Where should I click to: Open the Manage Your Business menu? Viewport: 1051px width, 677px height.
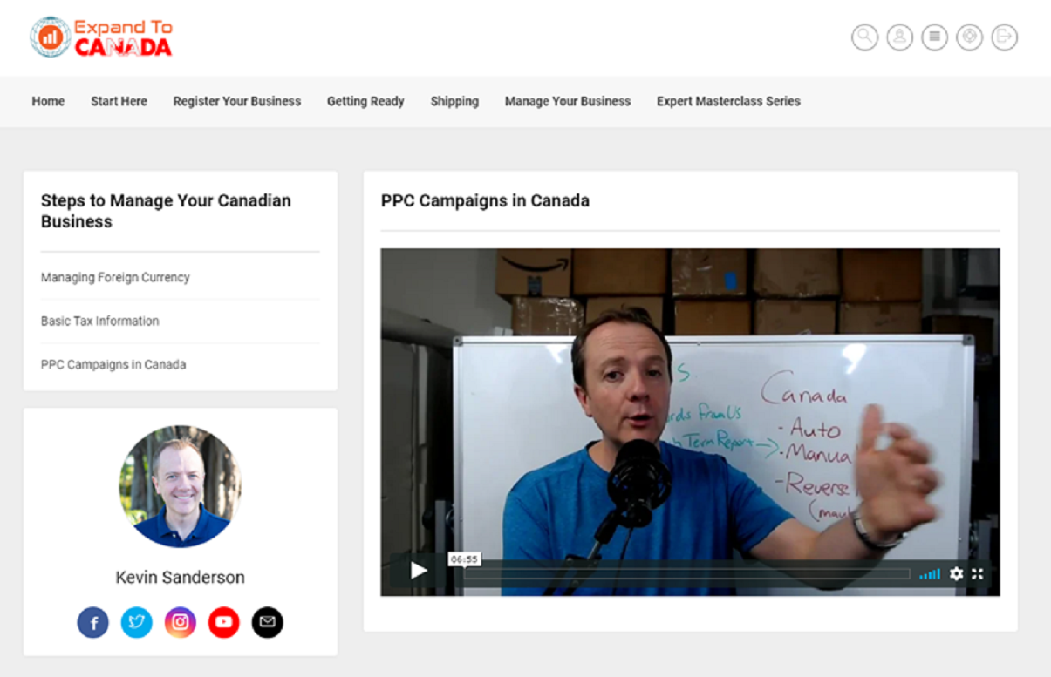tap(567, 101)
